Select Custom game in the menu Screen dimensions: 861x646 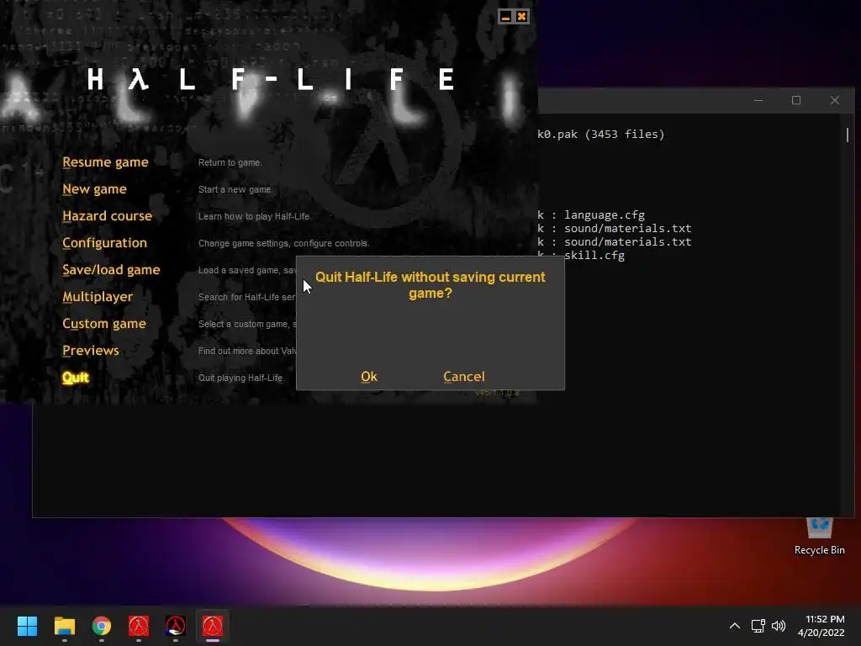(x=104, y=324)
